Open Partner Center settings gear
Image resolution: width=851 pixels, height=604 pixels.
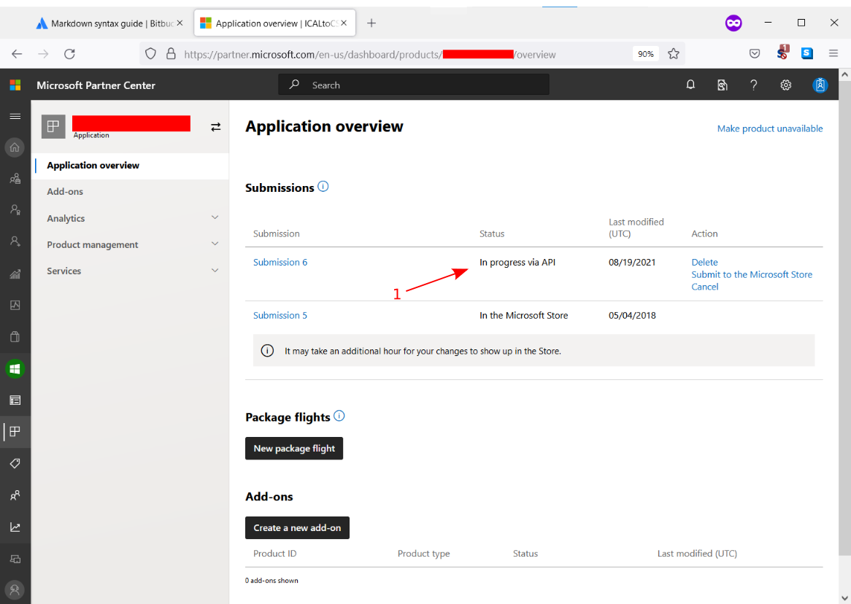click(x=785, y=85)
